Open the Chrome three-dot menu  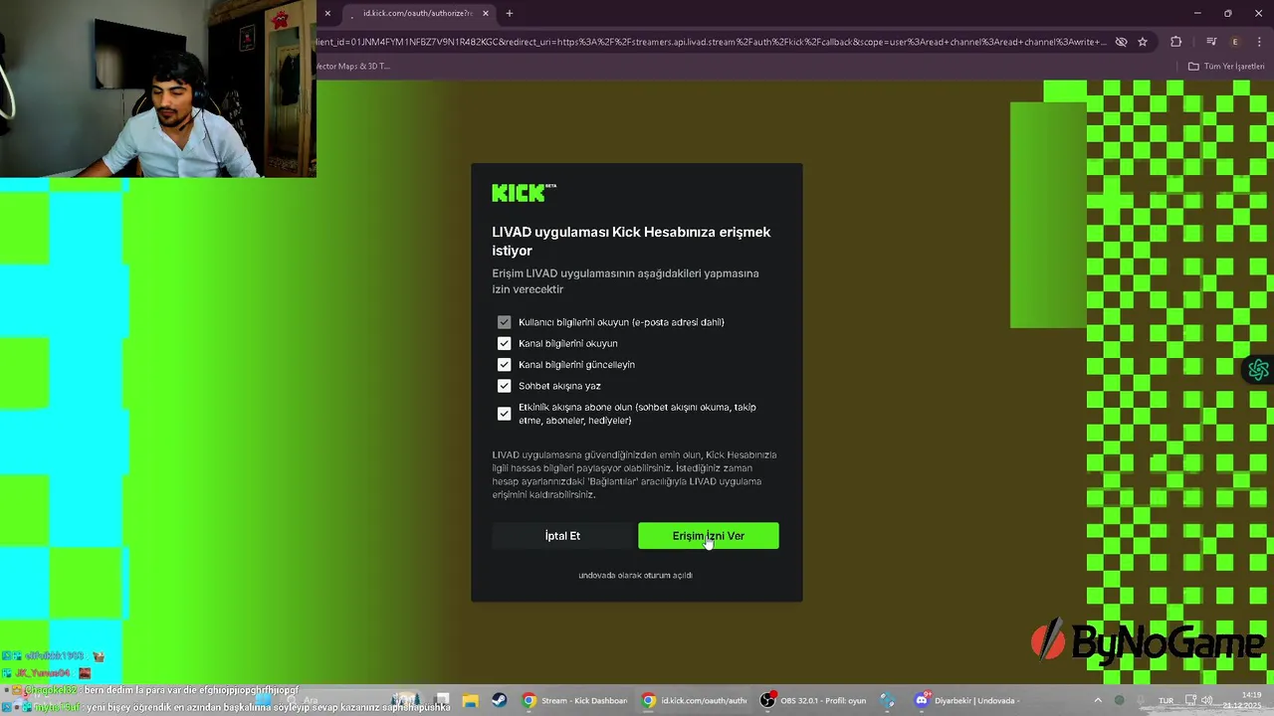1259,42
